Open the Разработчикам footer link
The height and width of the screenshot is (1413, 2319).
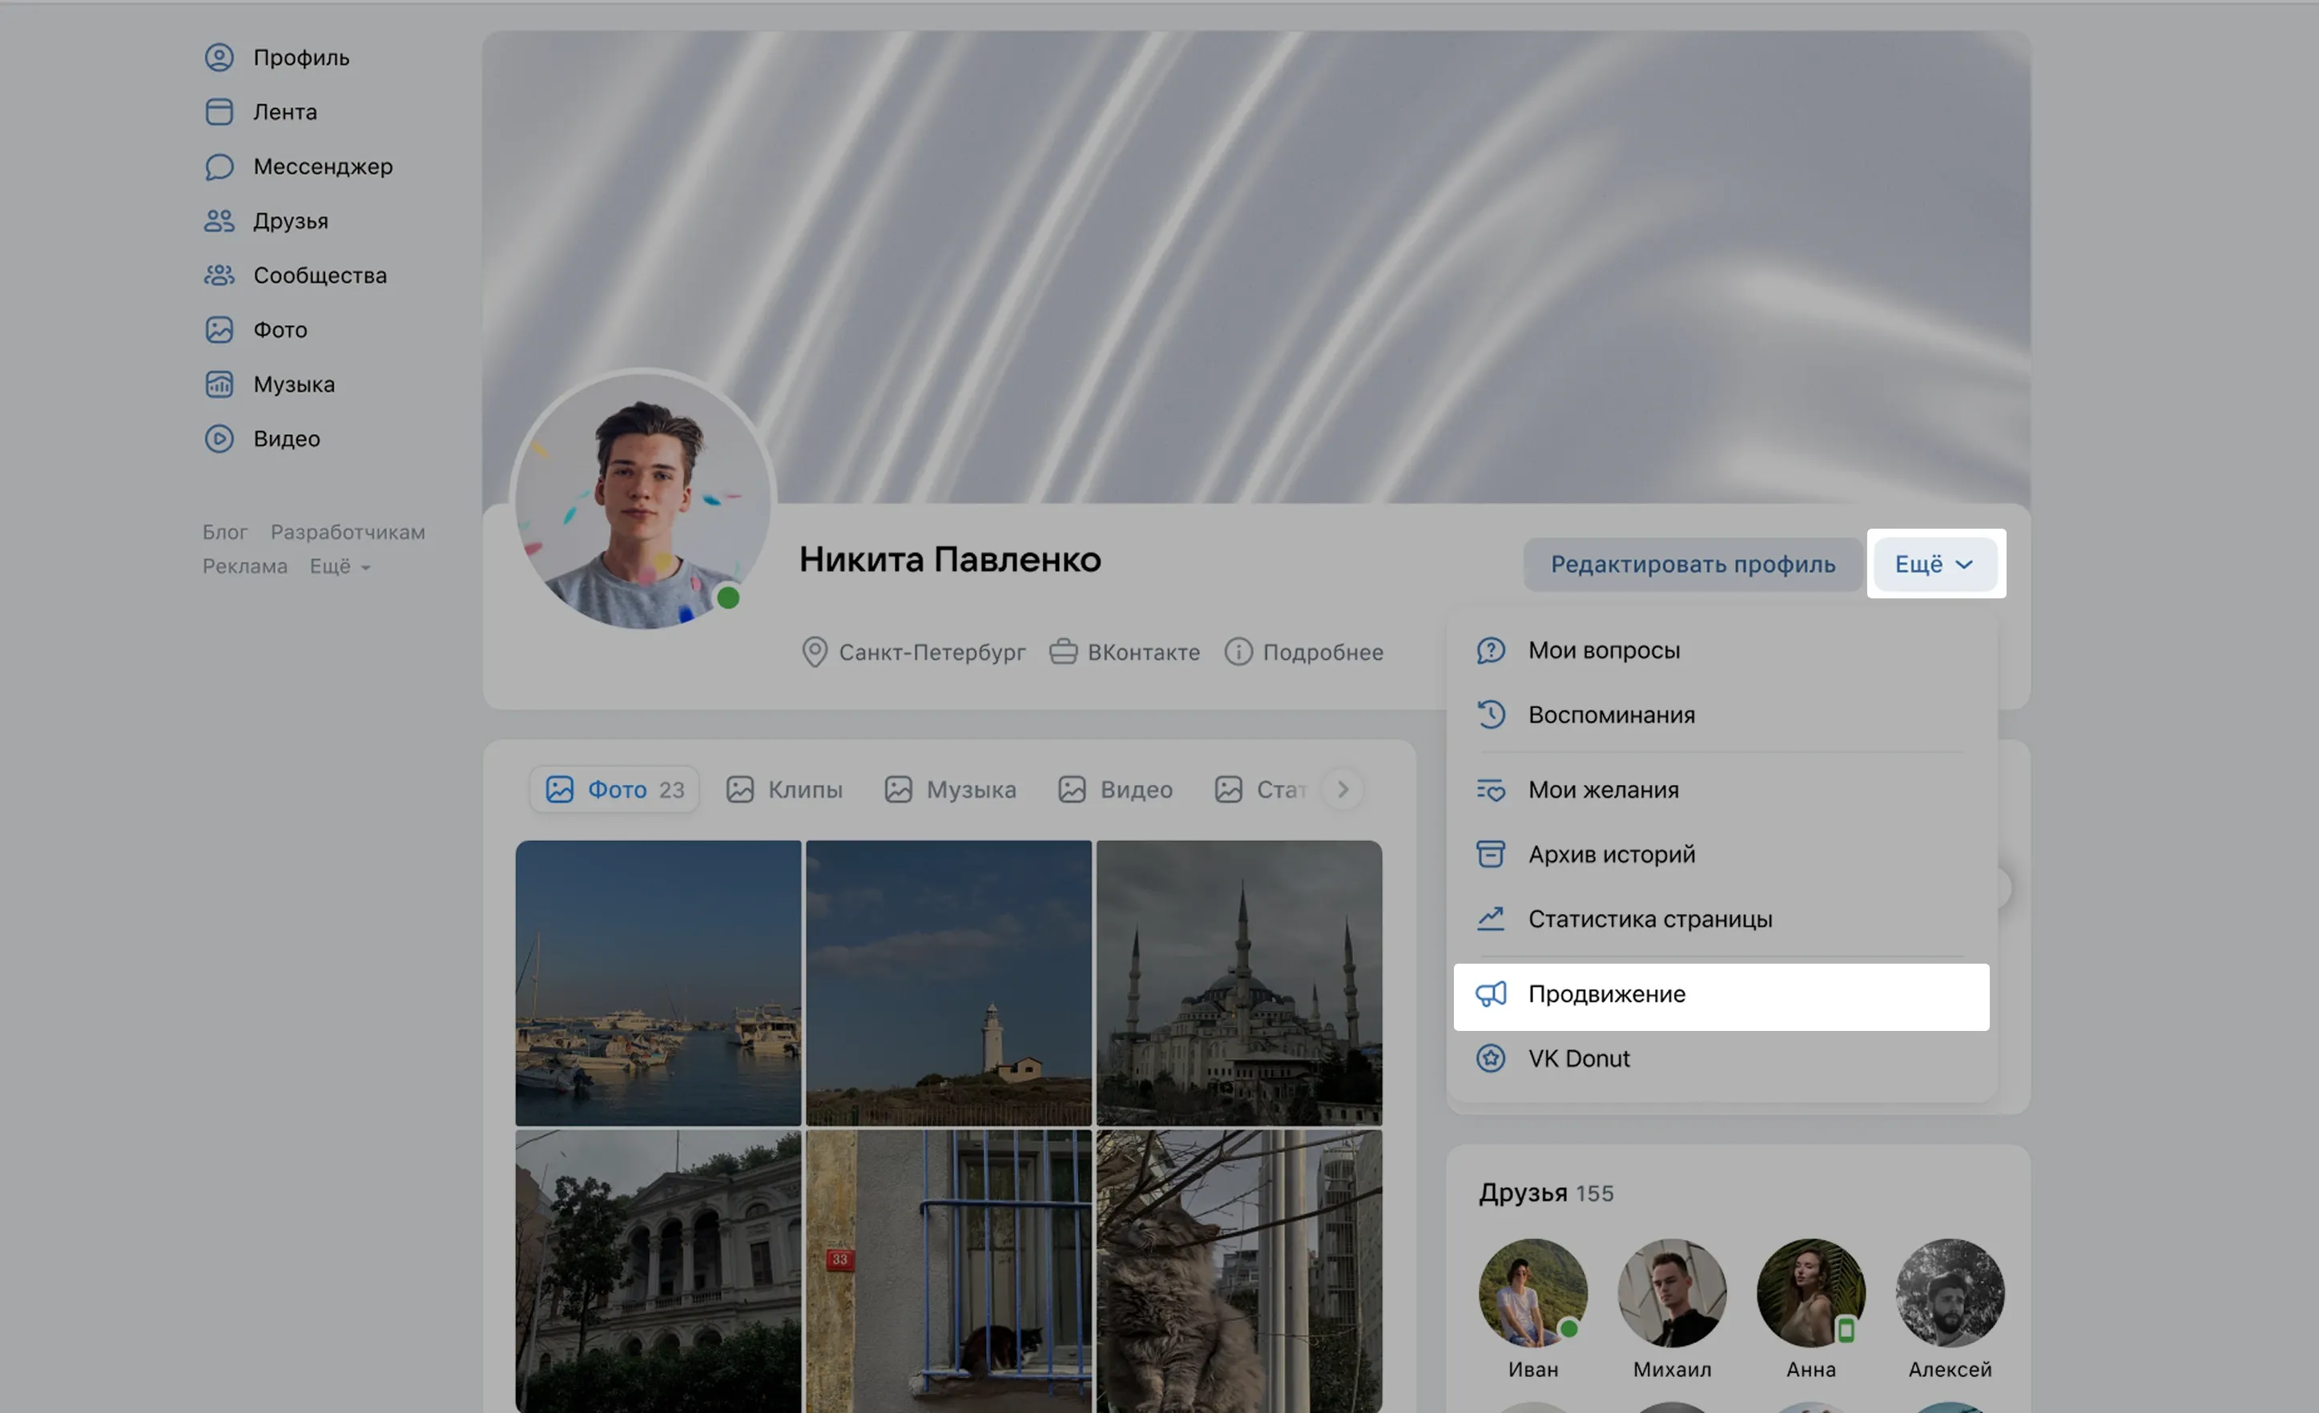pos(348,533)
